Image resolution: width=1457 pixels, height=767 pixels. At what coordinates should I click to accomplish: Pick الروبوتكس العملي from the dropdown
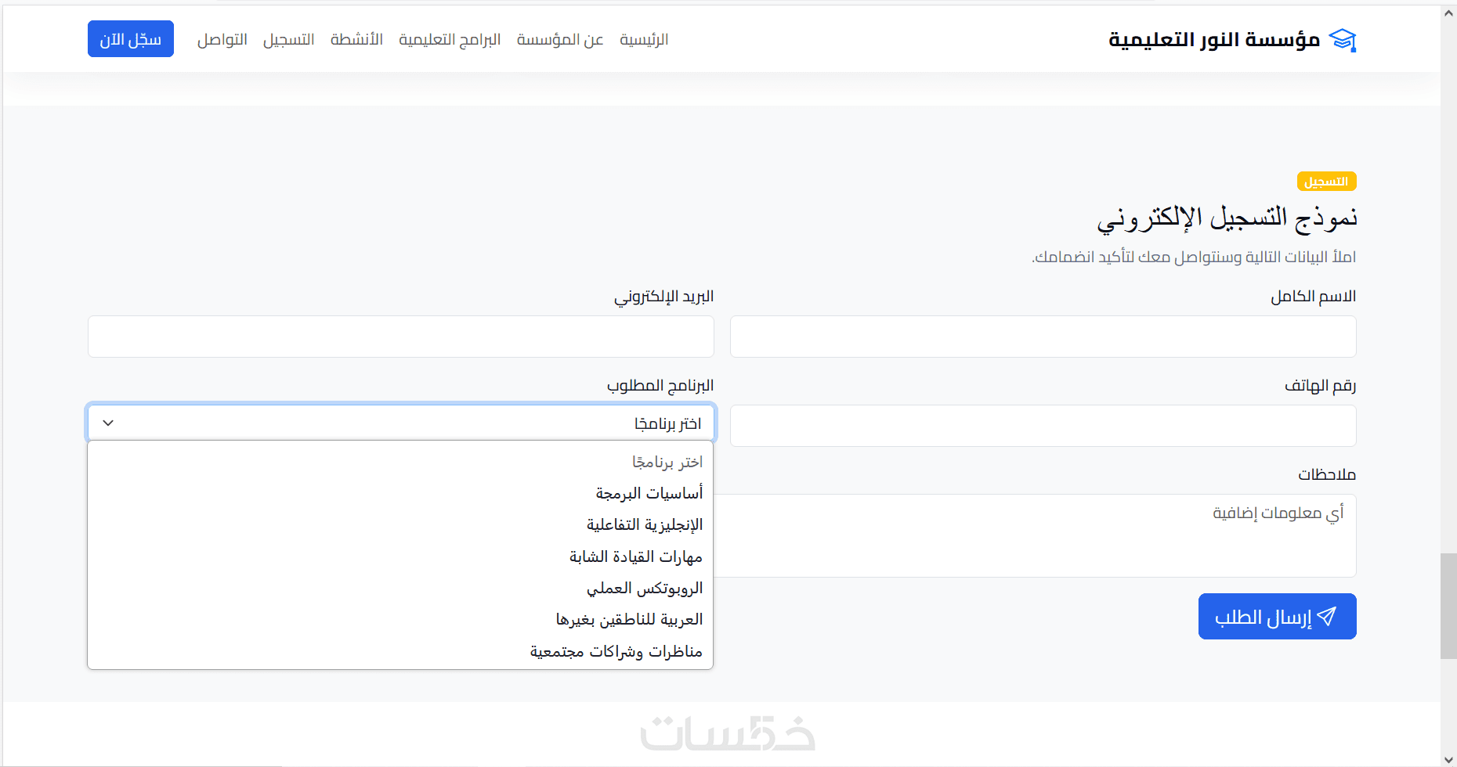point(644,588)
